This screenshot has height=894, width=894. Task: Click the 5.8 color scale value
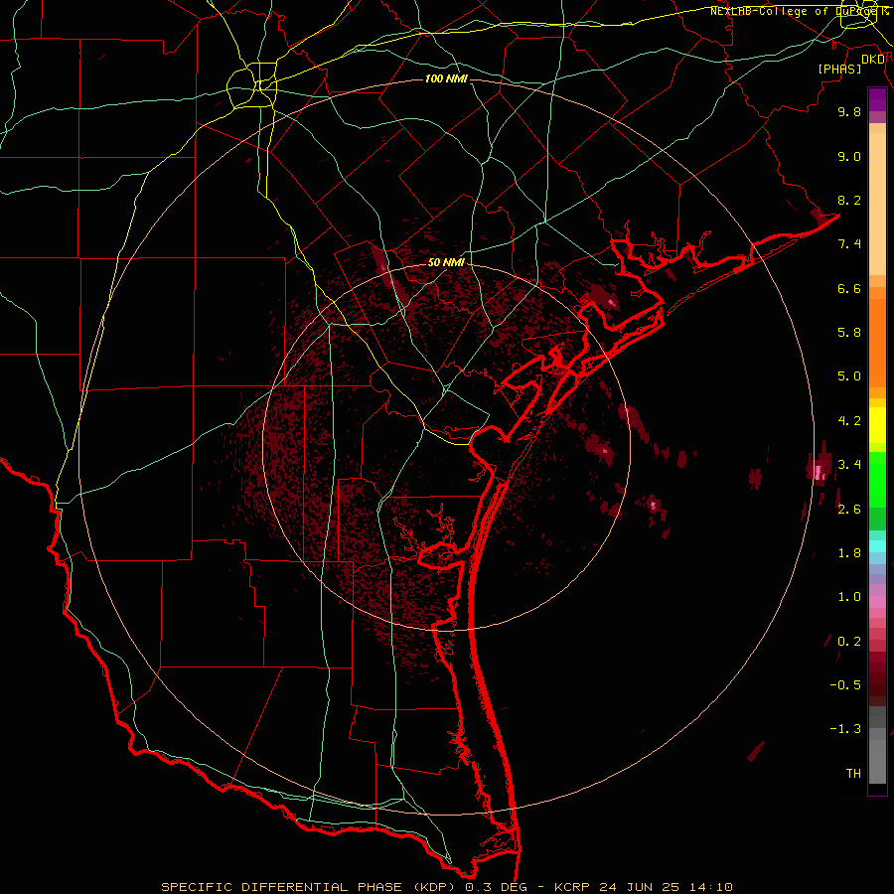(x=849, y=333)
